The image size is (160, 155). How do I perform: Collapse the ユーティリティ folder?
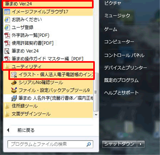tap(48, 66)
